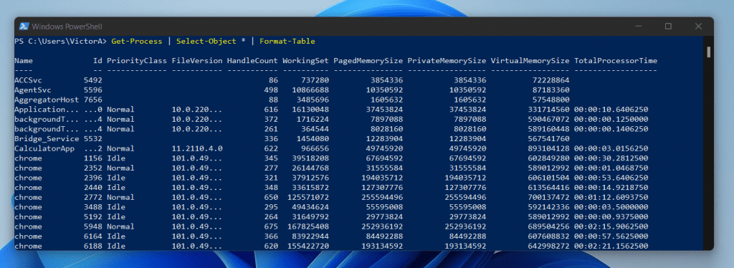Click the TotalProcessorTime column header
The width and height of the screenshot is (734, 268).
(x=616, y=61)
